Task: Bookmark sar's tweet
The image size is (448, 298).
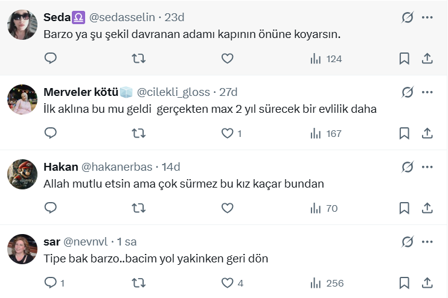Action: [x=405, y=283]
